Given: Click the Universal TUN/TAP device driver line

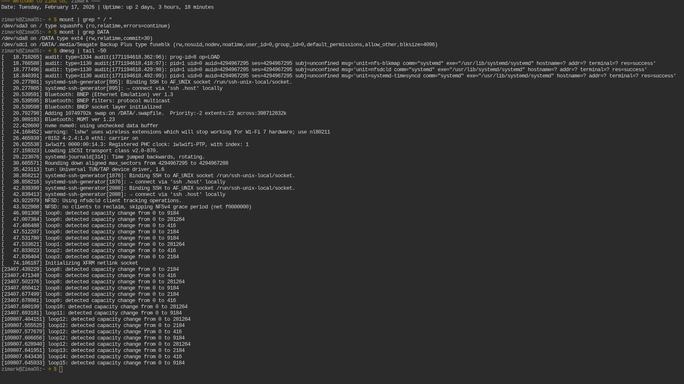Looking at the screenshot, I should [104, 169].
